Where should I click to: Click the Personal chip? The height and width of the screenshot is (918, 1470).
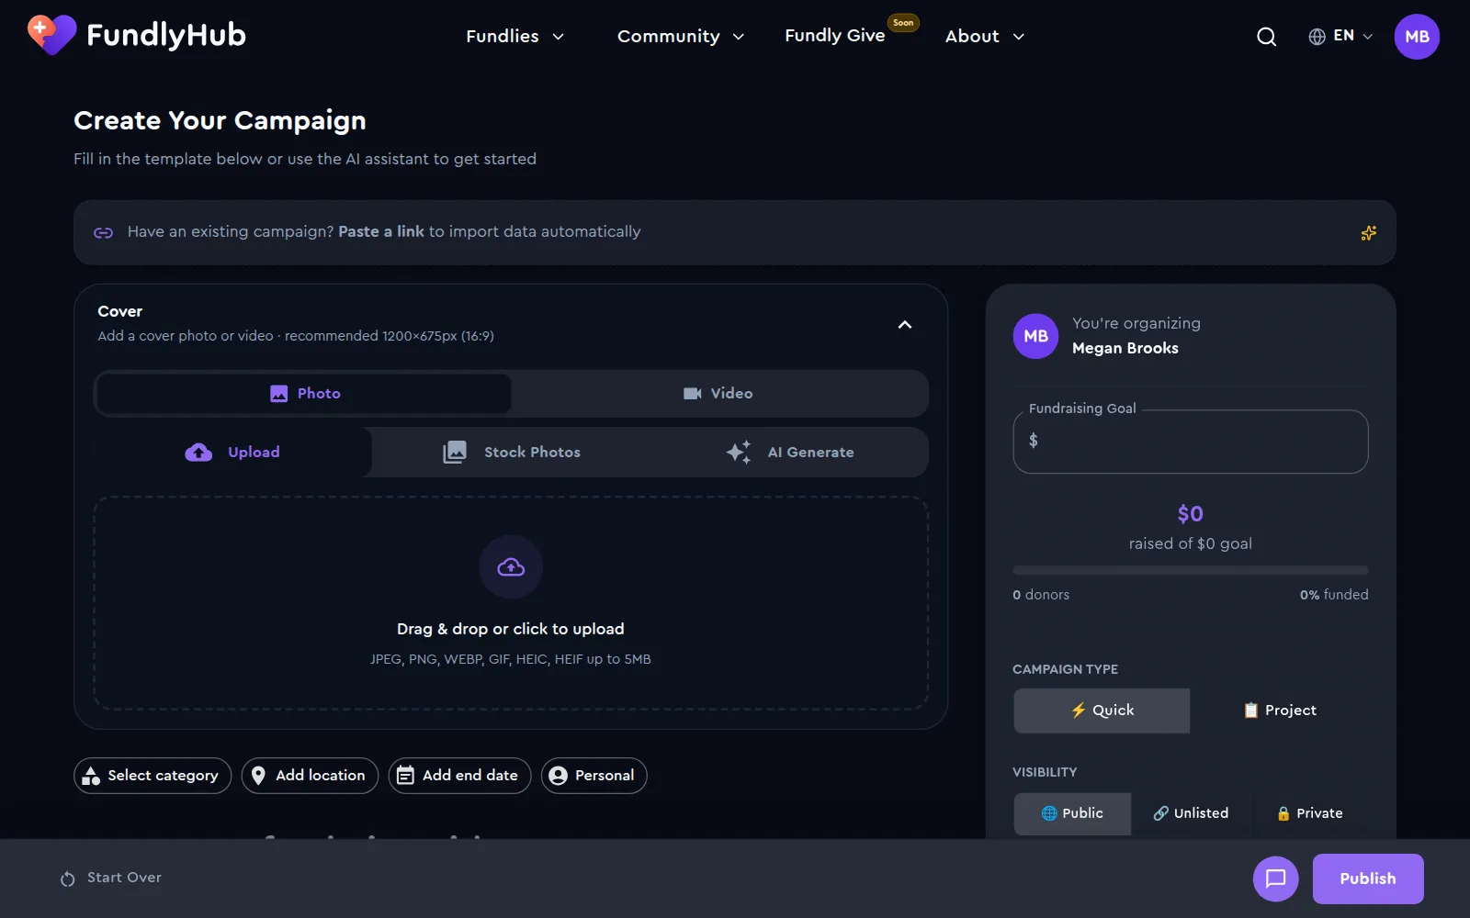point(594,776)
